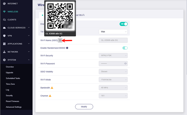The height and width of the screenshot is (115, 187).
Task: Click the page vertical scrollbar
Action: pyautogui.click(x=186, y=38)
